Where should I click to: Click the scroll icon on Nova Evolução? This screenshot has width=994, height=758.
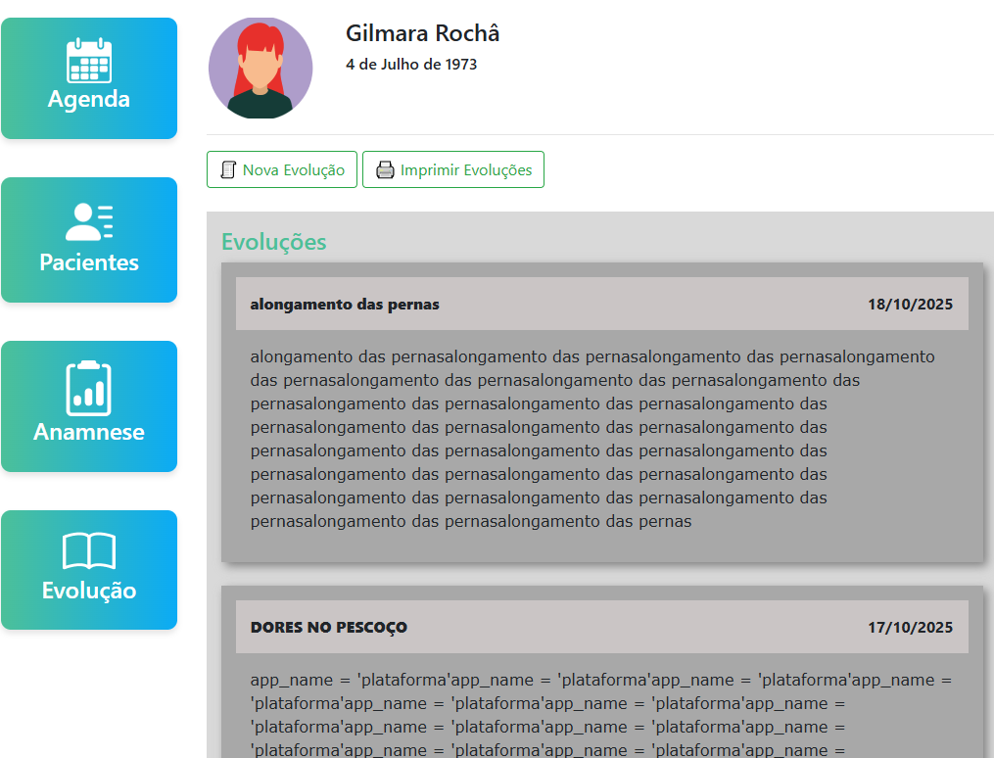click(x=228, y=169)
